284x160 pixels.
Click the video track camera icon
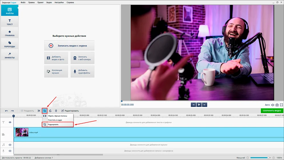[3, 134]
